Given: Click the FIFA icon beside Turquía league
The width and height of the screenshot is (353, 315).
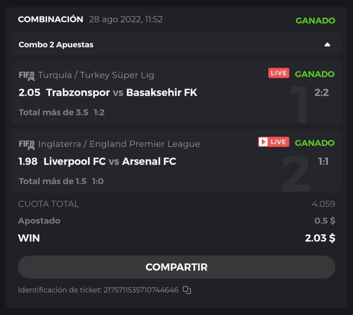Looking at the screenshot, I should point(26,76).
